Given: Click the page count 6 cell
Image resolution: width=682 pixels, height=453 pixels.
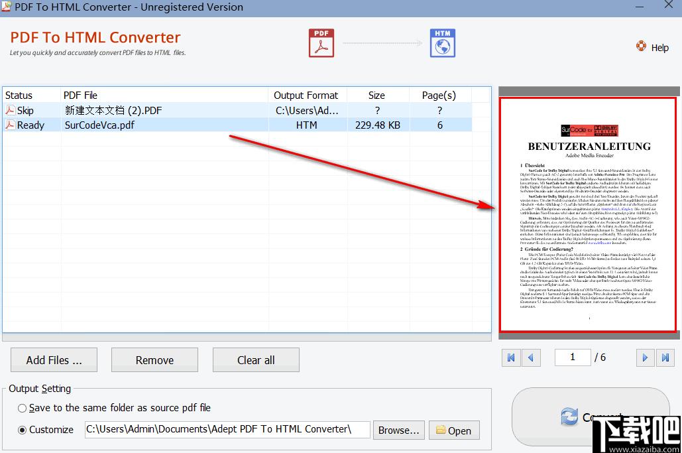Looking at the screenshot, I should coord(439,125).
